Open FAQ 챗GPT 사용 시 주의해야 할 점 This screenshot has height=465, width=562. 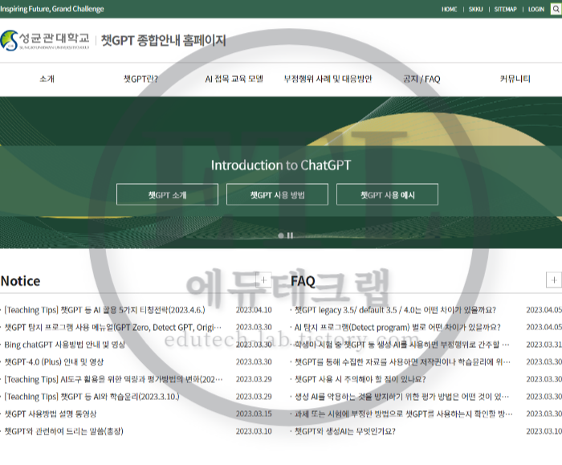coord(360,379)
